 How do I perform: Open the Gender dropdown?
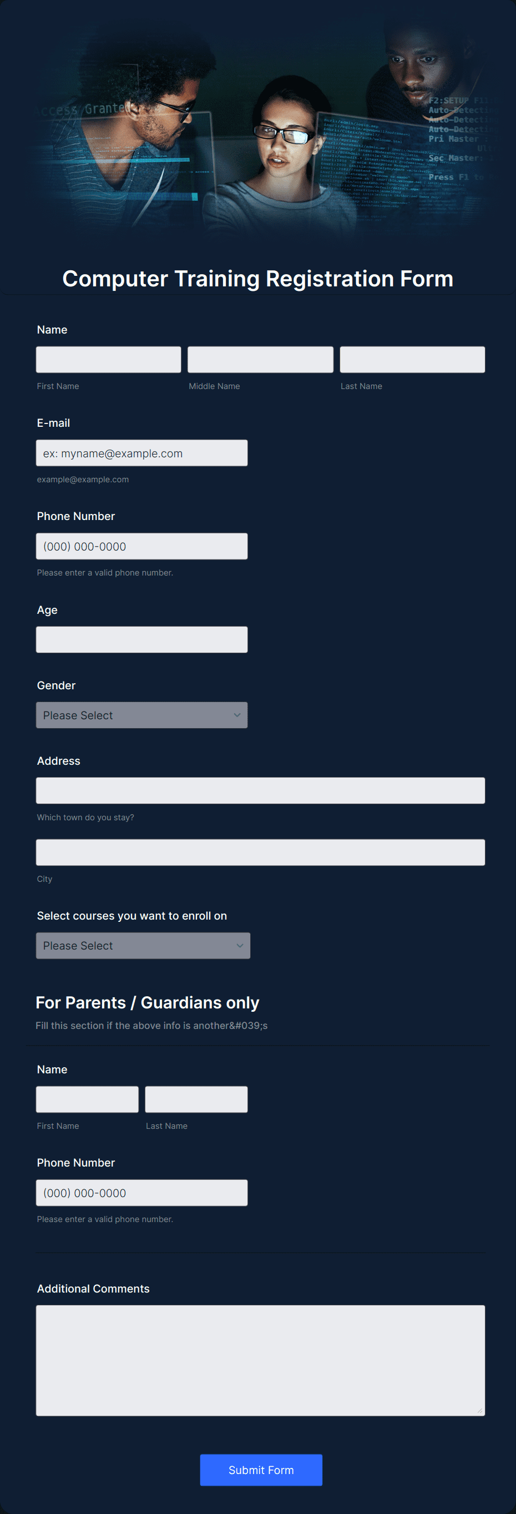[x=141, y=715]
